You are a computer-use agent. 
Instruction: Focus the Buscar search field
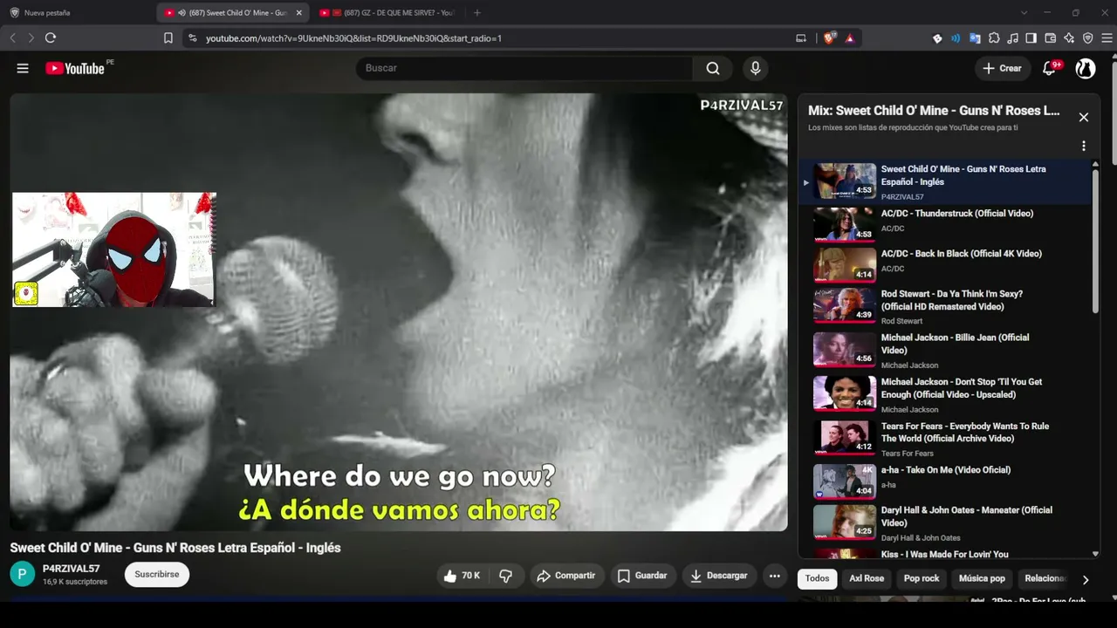tap(524, 68)
